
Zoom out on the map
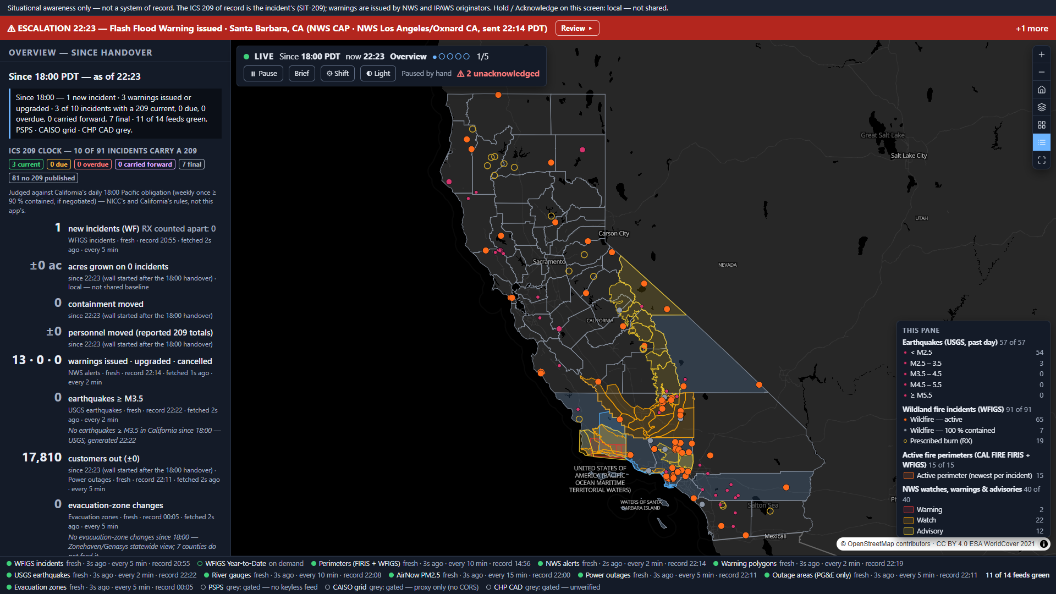1041,72
